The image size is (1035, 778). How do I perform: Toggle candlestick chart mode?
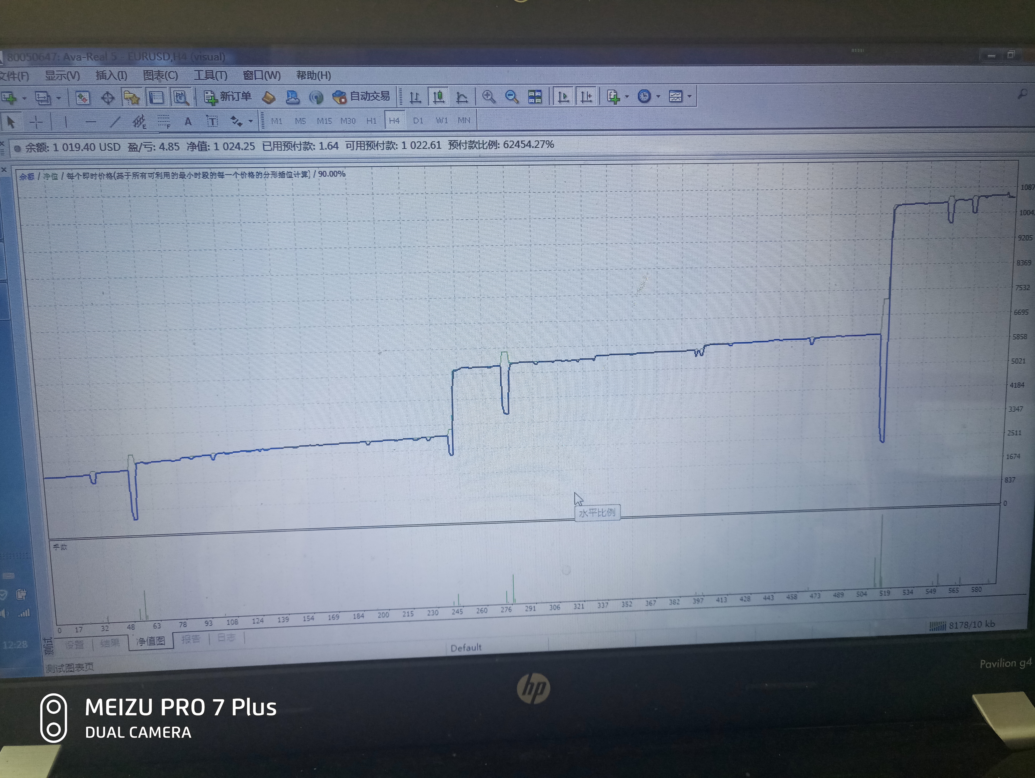click(x=438, y=97)
